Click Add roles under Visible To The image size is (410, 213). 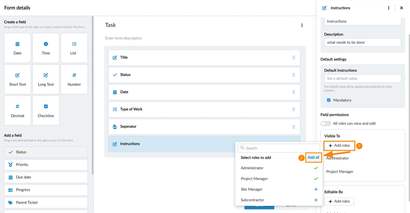coord(339,145)
